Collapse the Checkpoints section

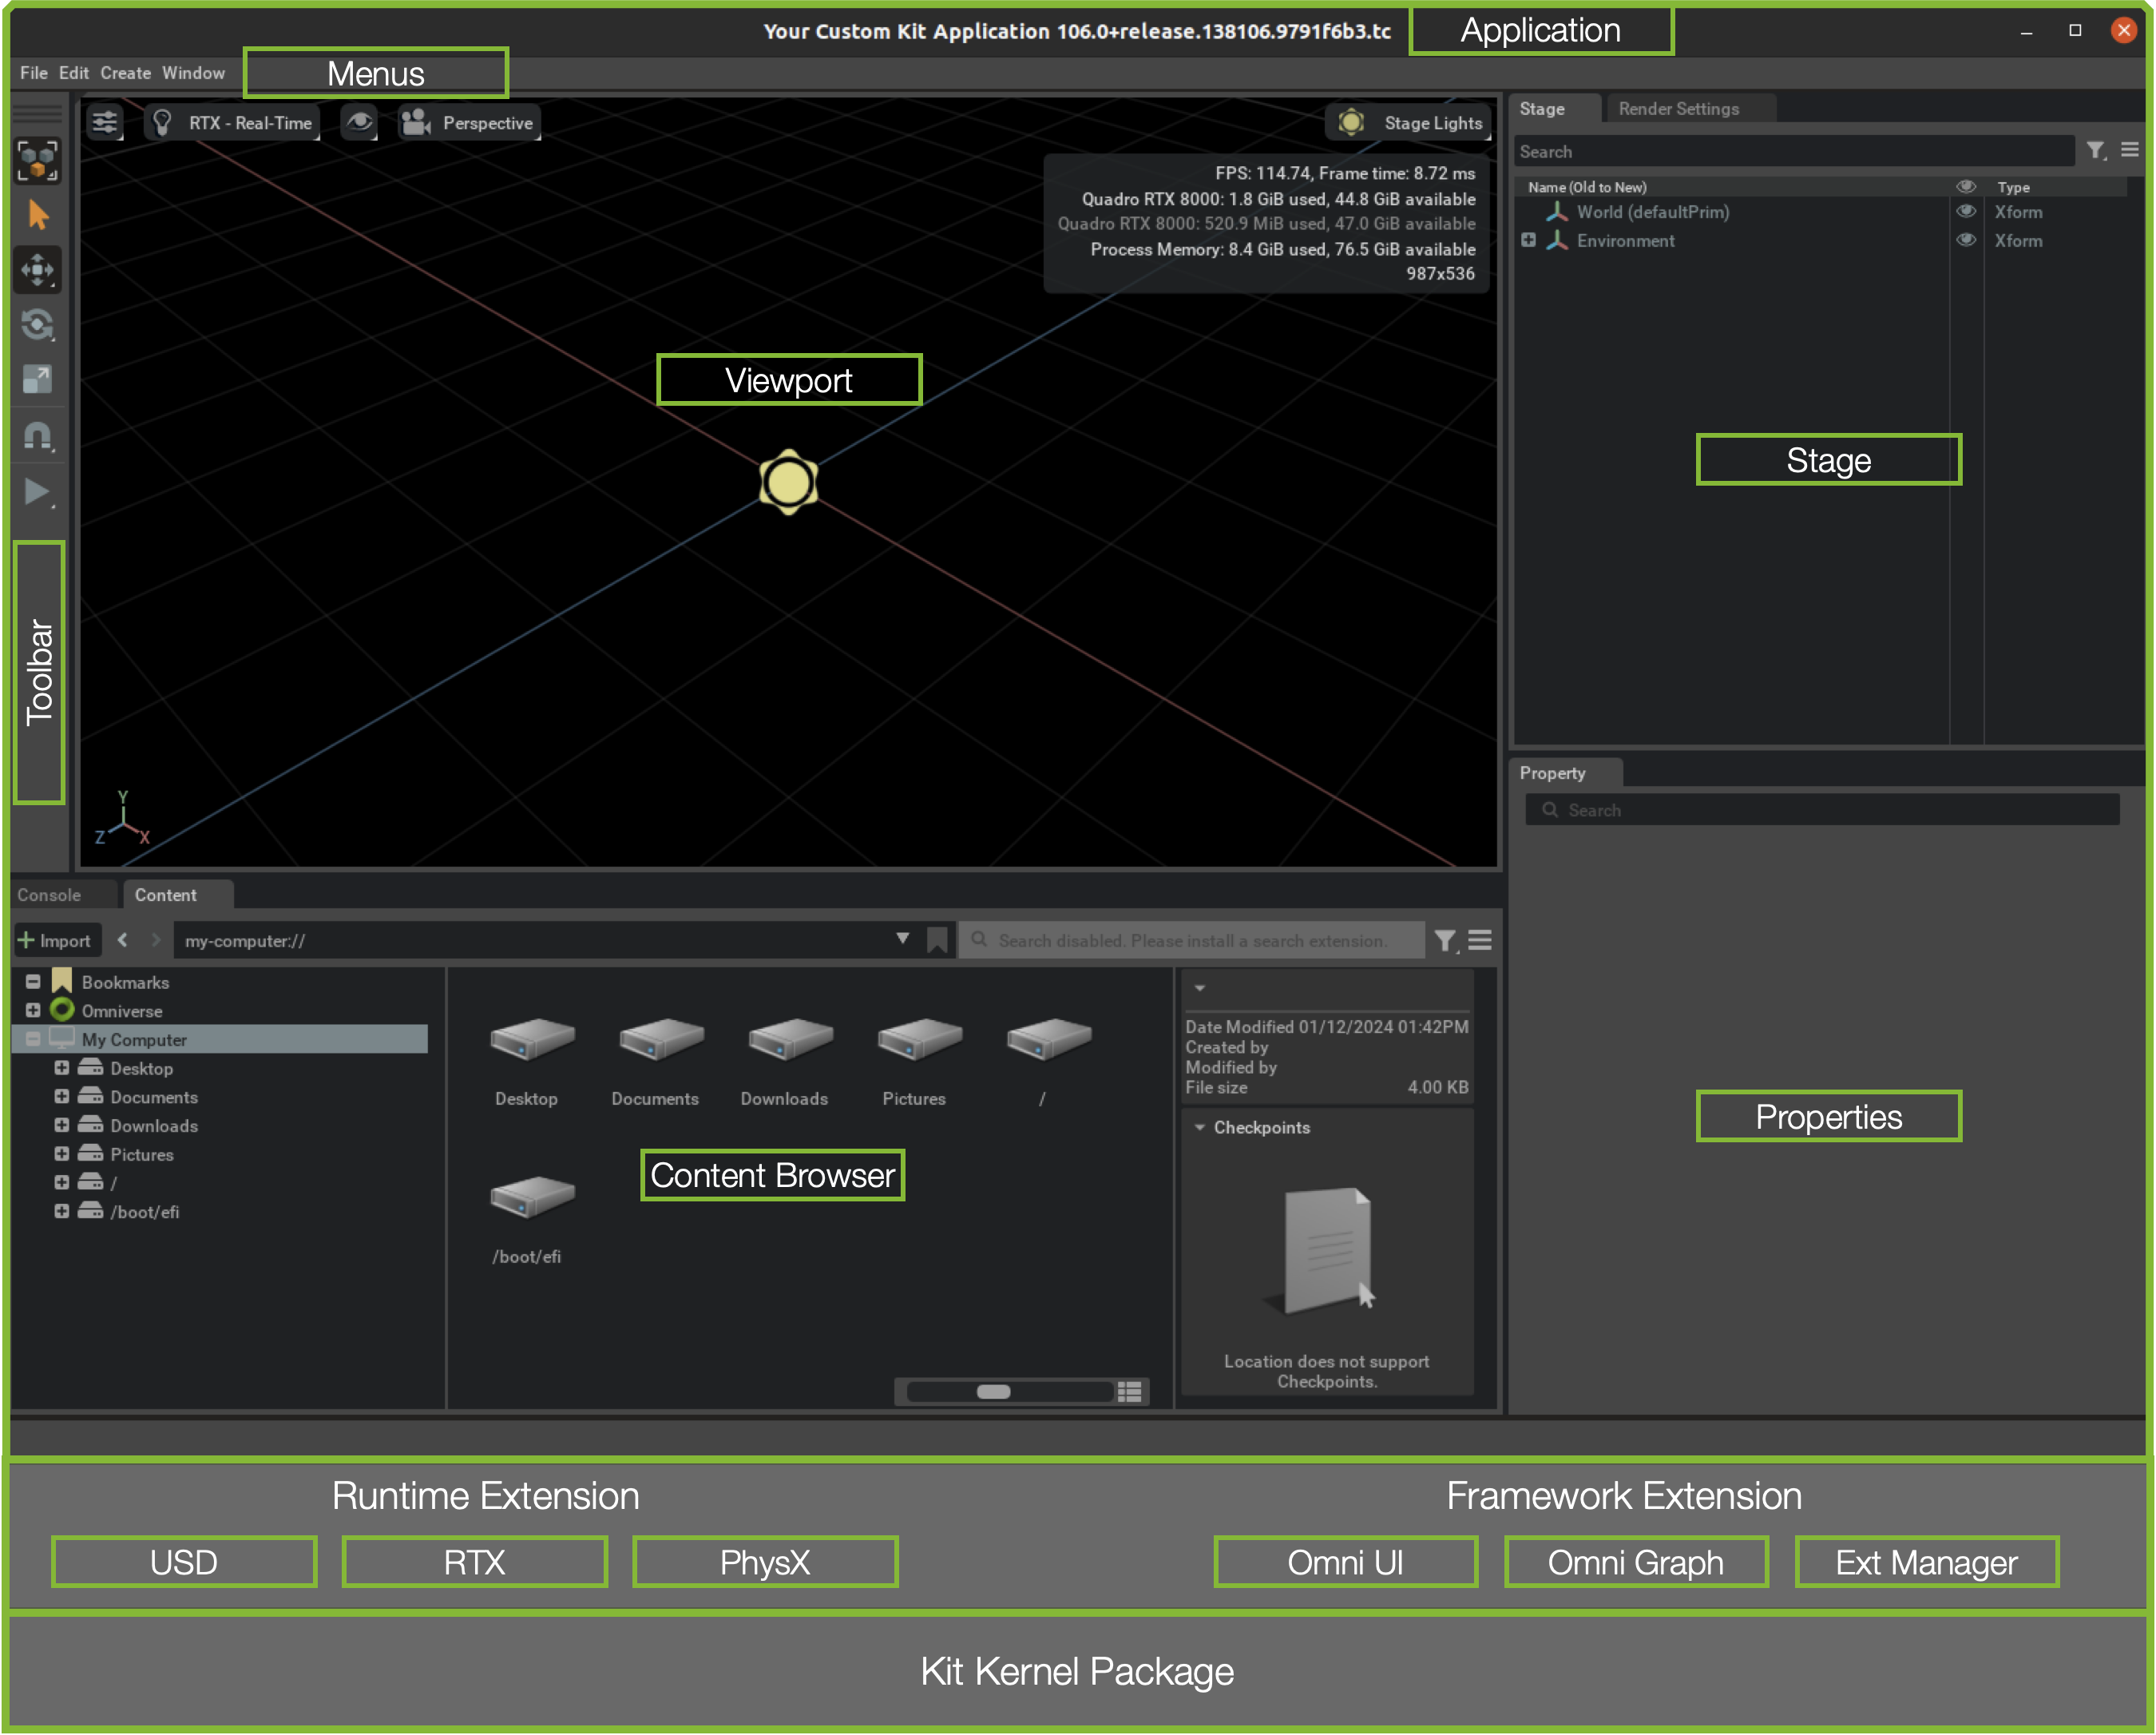point(1200,1126)
